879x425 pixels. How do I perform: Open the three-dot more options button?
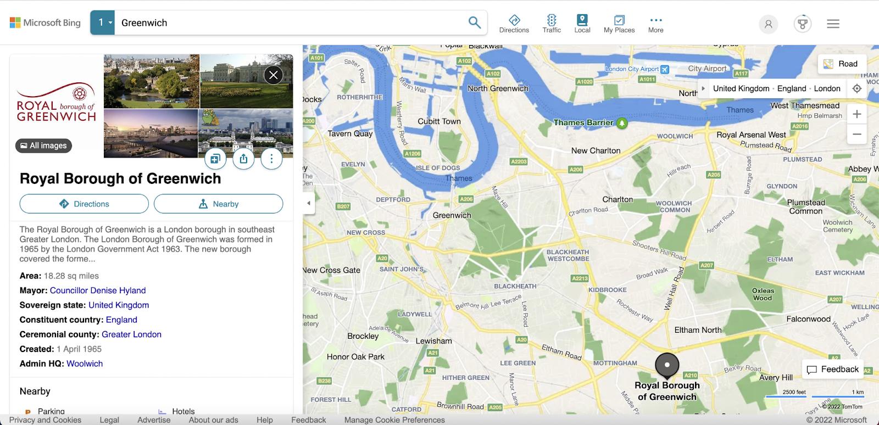[271, 159]
